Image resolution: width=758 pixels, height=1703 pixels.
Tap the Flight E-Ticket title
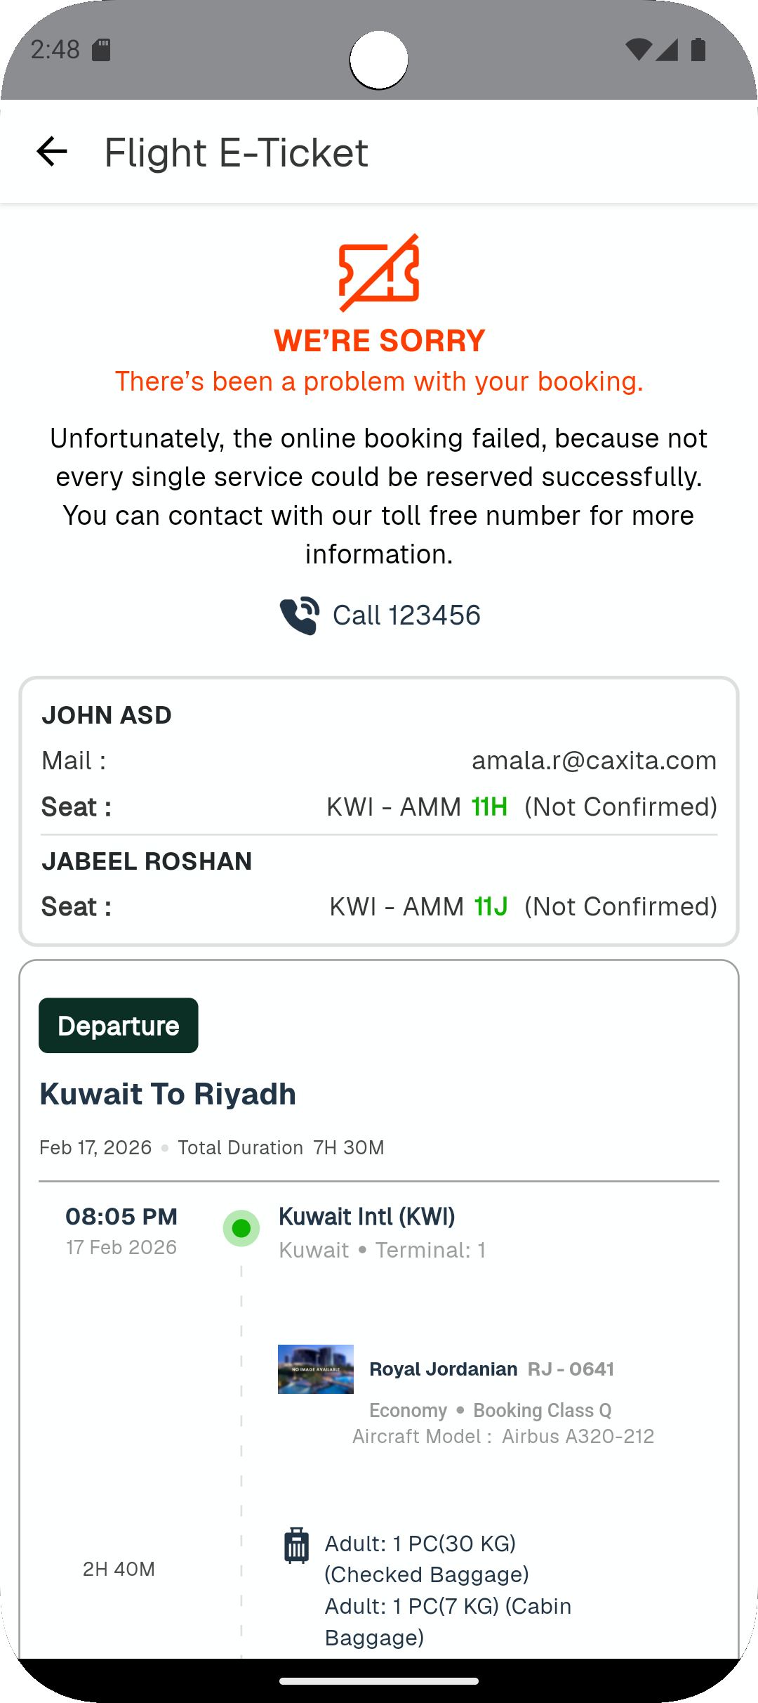[x=236, y=152]
